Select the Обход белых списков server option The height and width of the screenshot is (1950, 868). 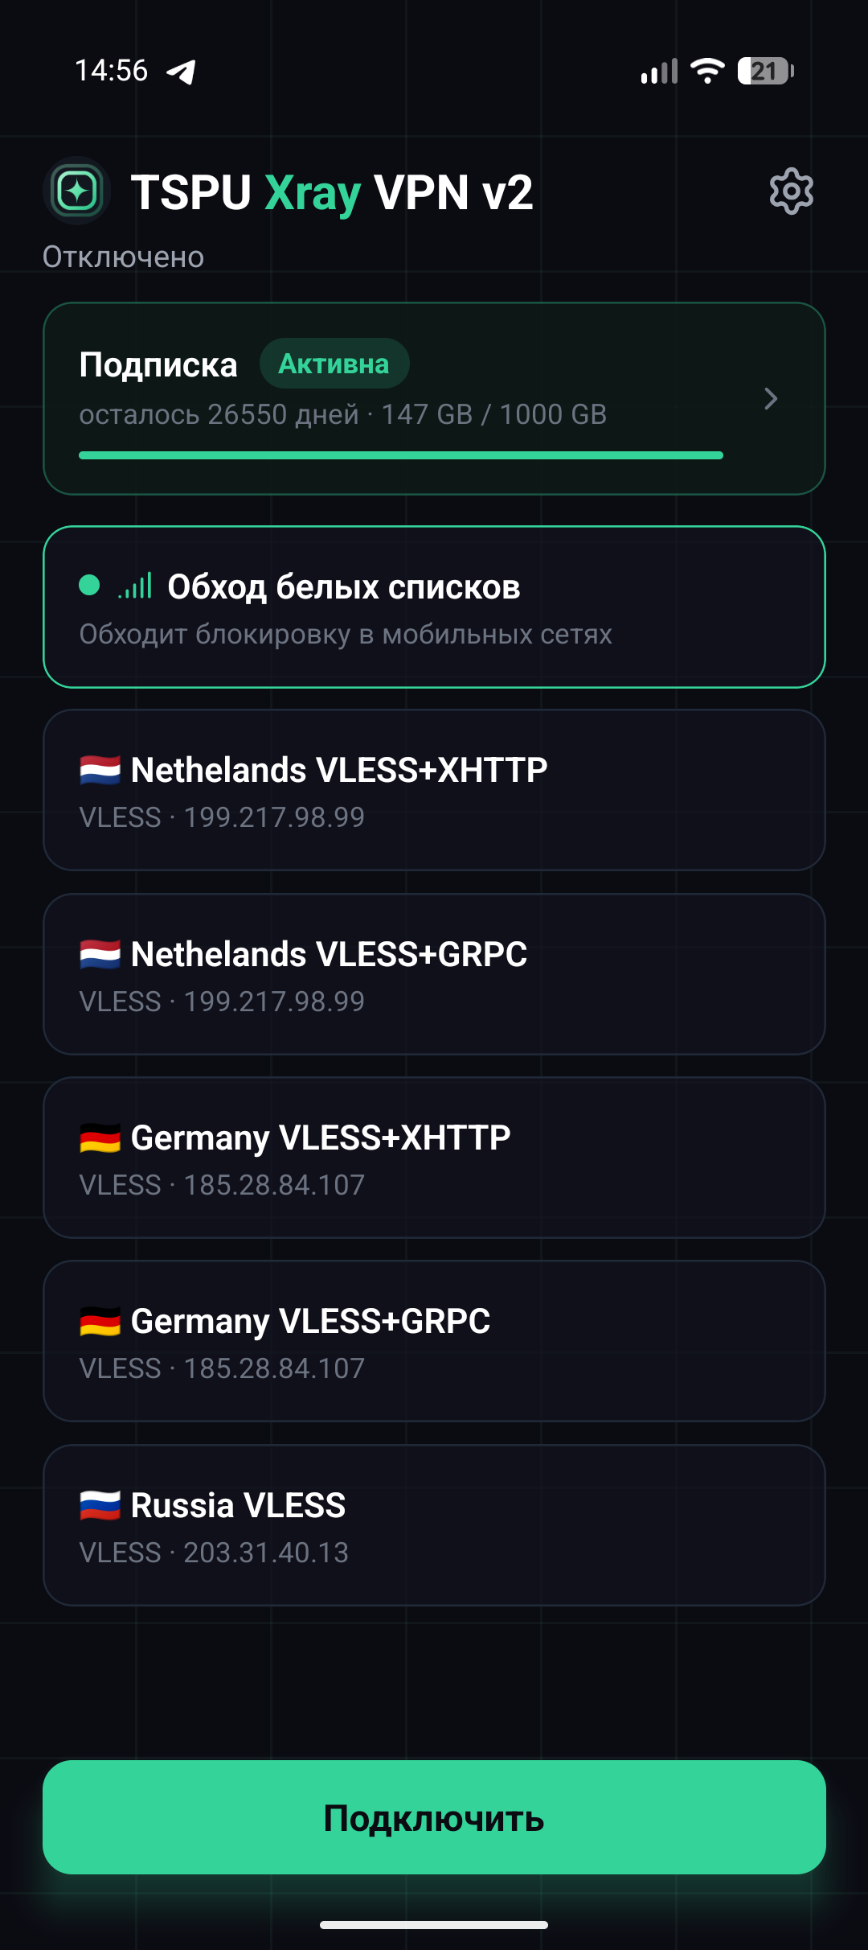(x=434, y=607)
